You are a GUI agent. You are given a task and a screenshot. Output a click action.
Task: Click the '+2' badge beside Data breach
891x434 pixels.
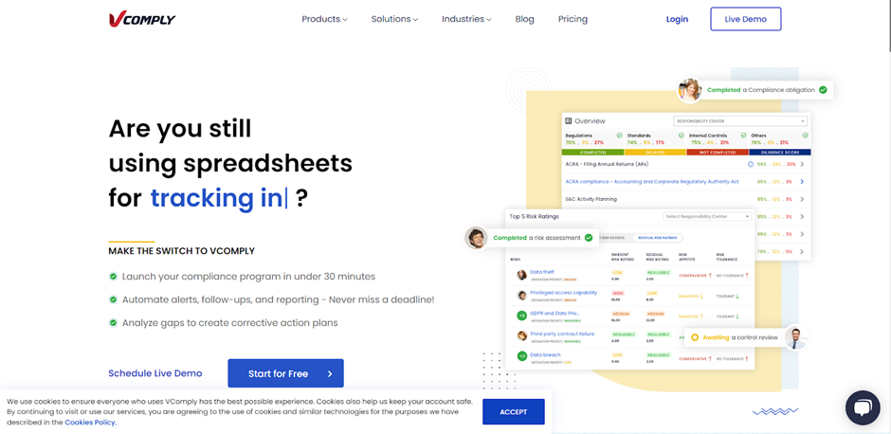point(521,356)
